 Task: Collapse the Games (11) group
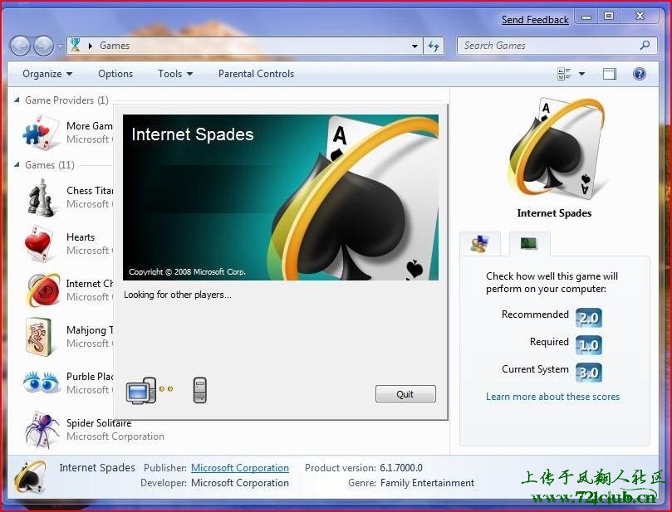click(x=17, y=164)
